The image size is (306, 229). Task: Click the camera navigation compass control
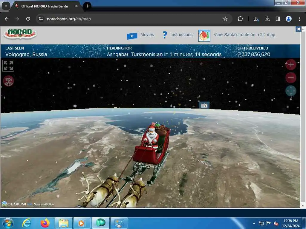[x=291, y=91]
